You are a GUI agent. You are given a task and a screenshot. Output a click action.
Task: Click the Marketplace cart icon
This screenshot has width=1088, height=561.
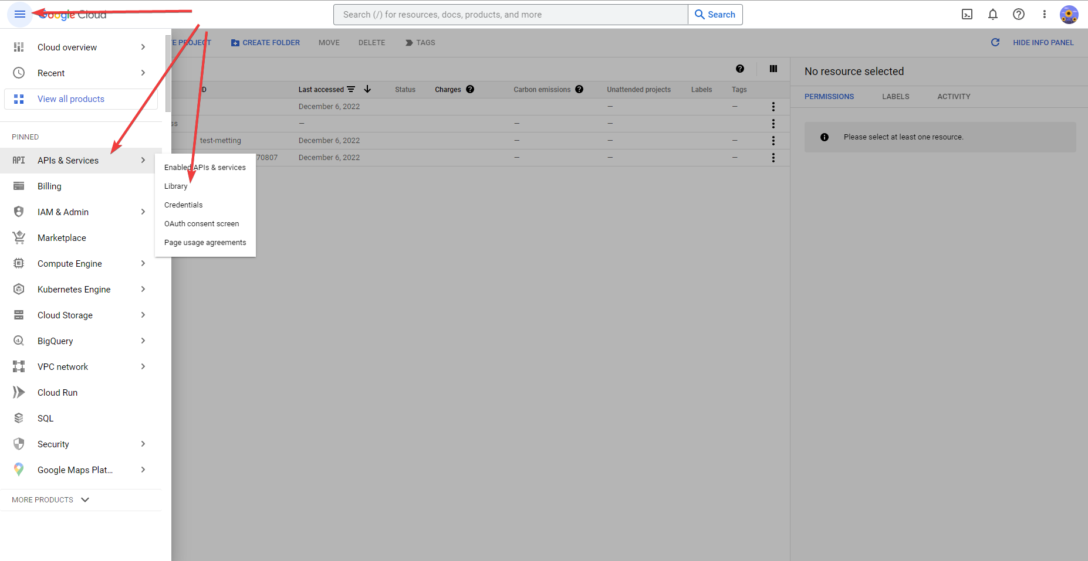(x=19, y=237)
